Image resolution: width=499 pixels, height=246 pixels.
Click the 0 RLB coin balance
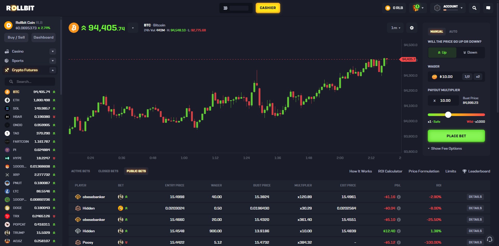(394, 8)
